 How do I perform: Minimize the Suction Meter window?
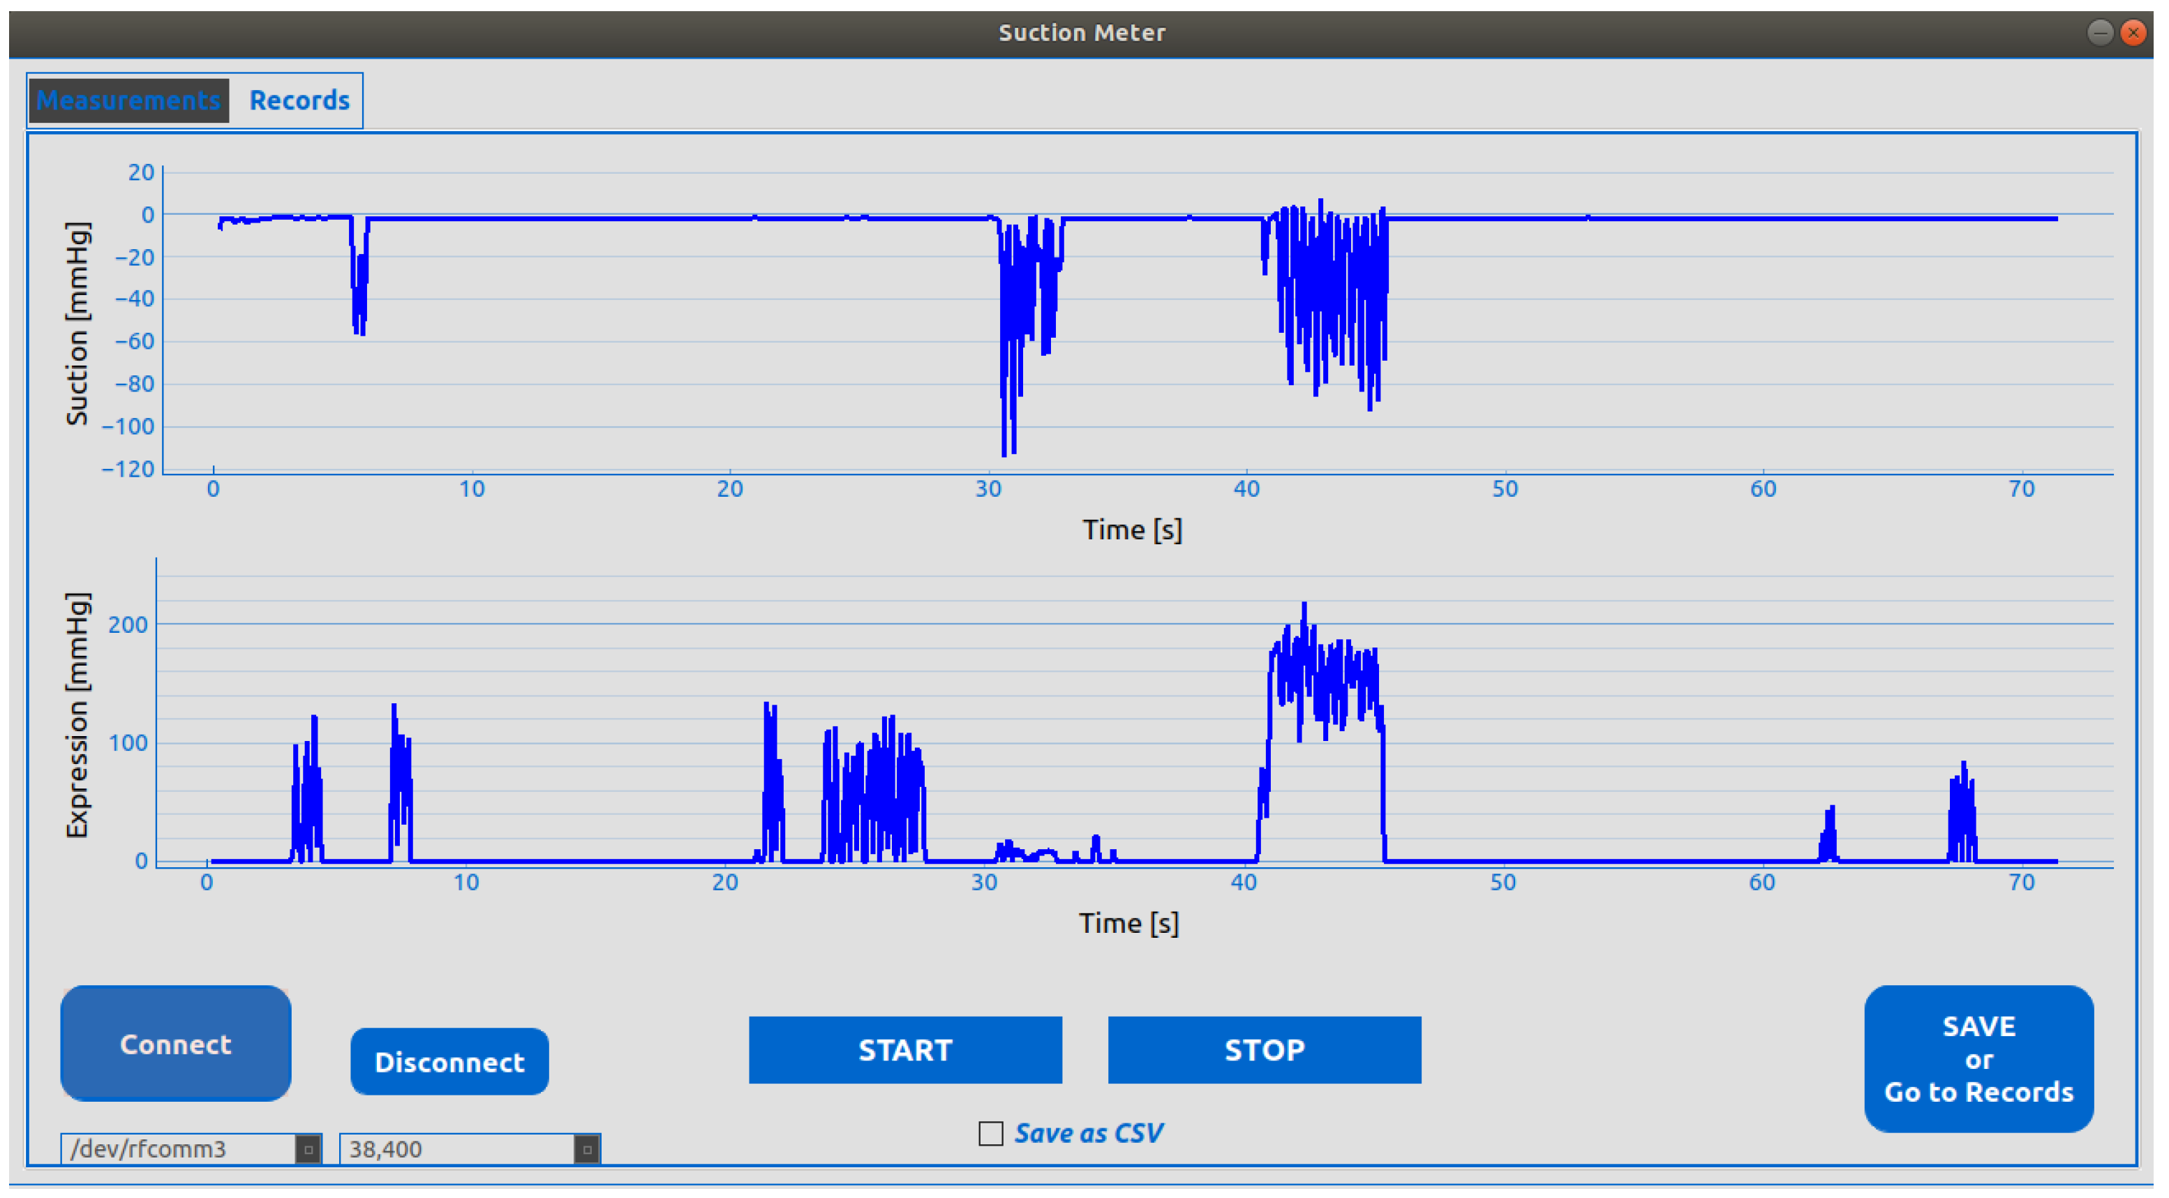tap(2100, 33)
